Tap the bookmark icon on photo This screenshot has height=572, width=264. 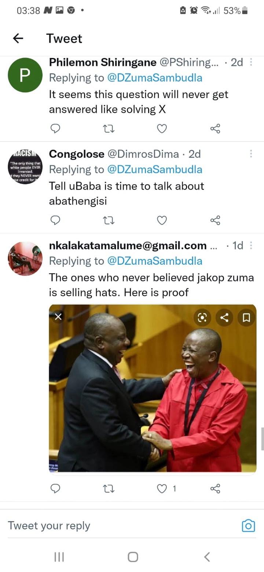tap(247, 318)
